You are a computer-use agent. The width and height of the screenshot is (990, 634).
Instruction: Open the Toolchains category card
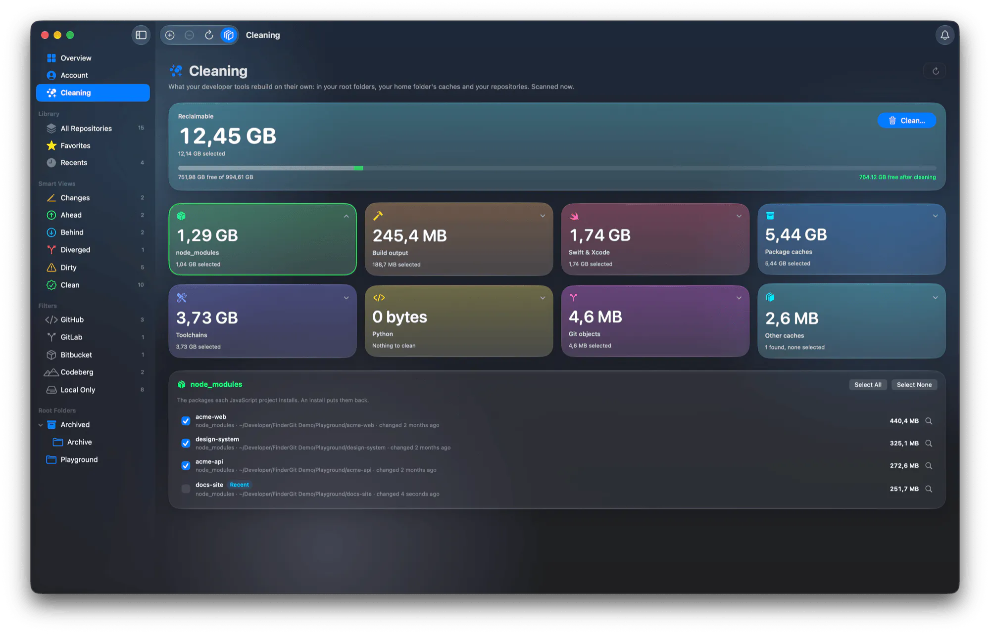point(262,321)
